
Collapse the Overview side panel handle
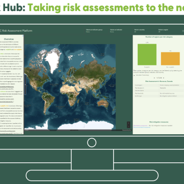tap(25, 84)
